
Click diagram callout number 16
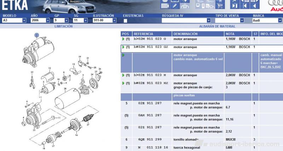pyautogui.click(x=76, y=135)
